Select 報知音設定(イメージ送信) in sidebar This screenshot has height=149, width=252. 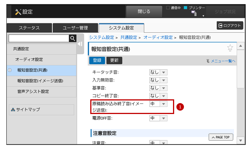[x=42, y=81]
